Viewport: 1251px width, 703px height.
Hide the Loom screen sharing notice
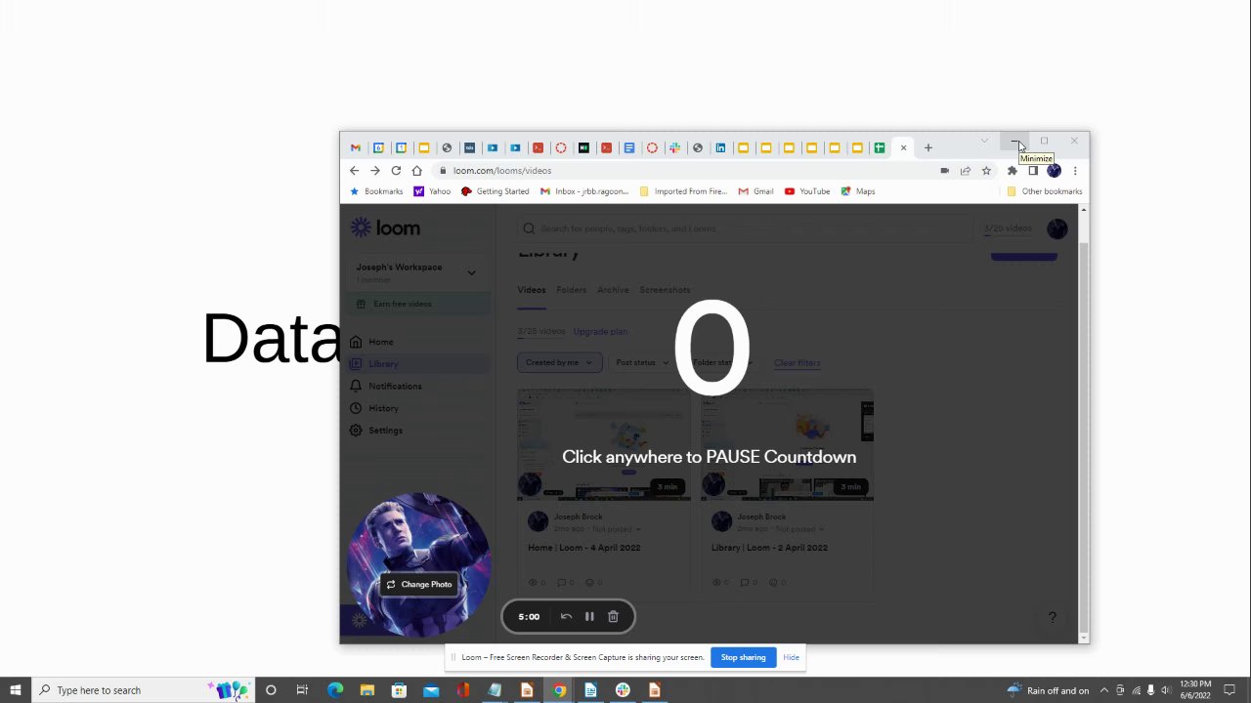(791, 657)
